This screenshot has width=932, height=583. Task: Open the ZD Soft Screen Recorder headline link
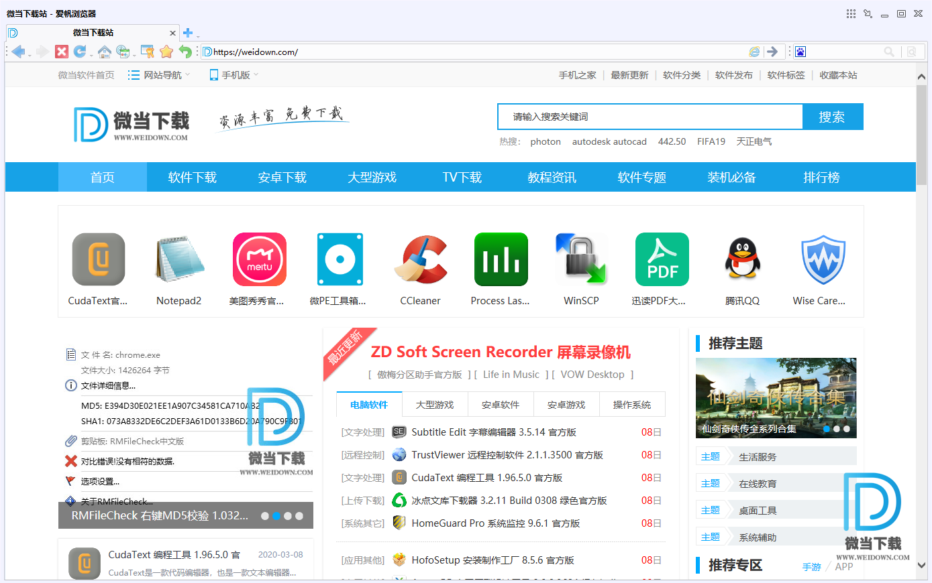[501, 352]
